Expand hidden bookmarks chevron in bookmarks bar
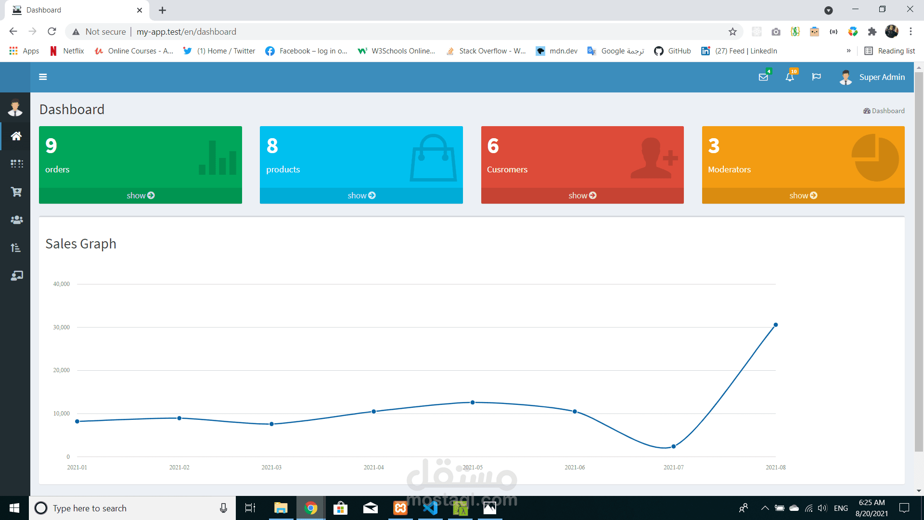Screen dimensions: 924x520 click(848, 51)
